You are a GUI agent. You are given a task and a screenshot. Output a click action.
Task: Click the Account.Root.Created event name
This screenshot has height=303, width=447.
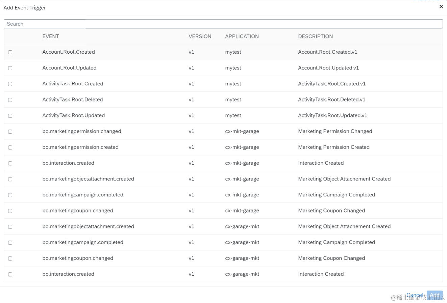tap(69, 52)
